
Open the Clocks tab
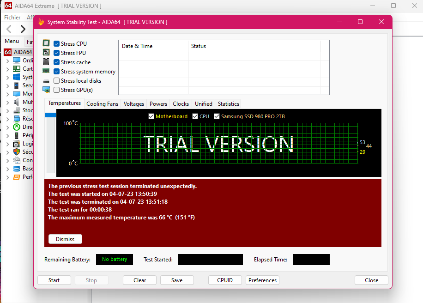click(181, 104)
